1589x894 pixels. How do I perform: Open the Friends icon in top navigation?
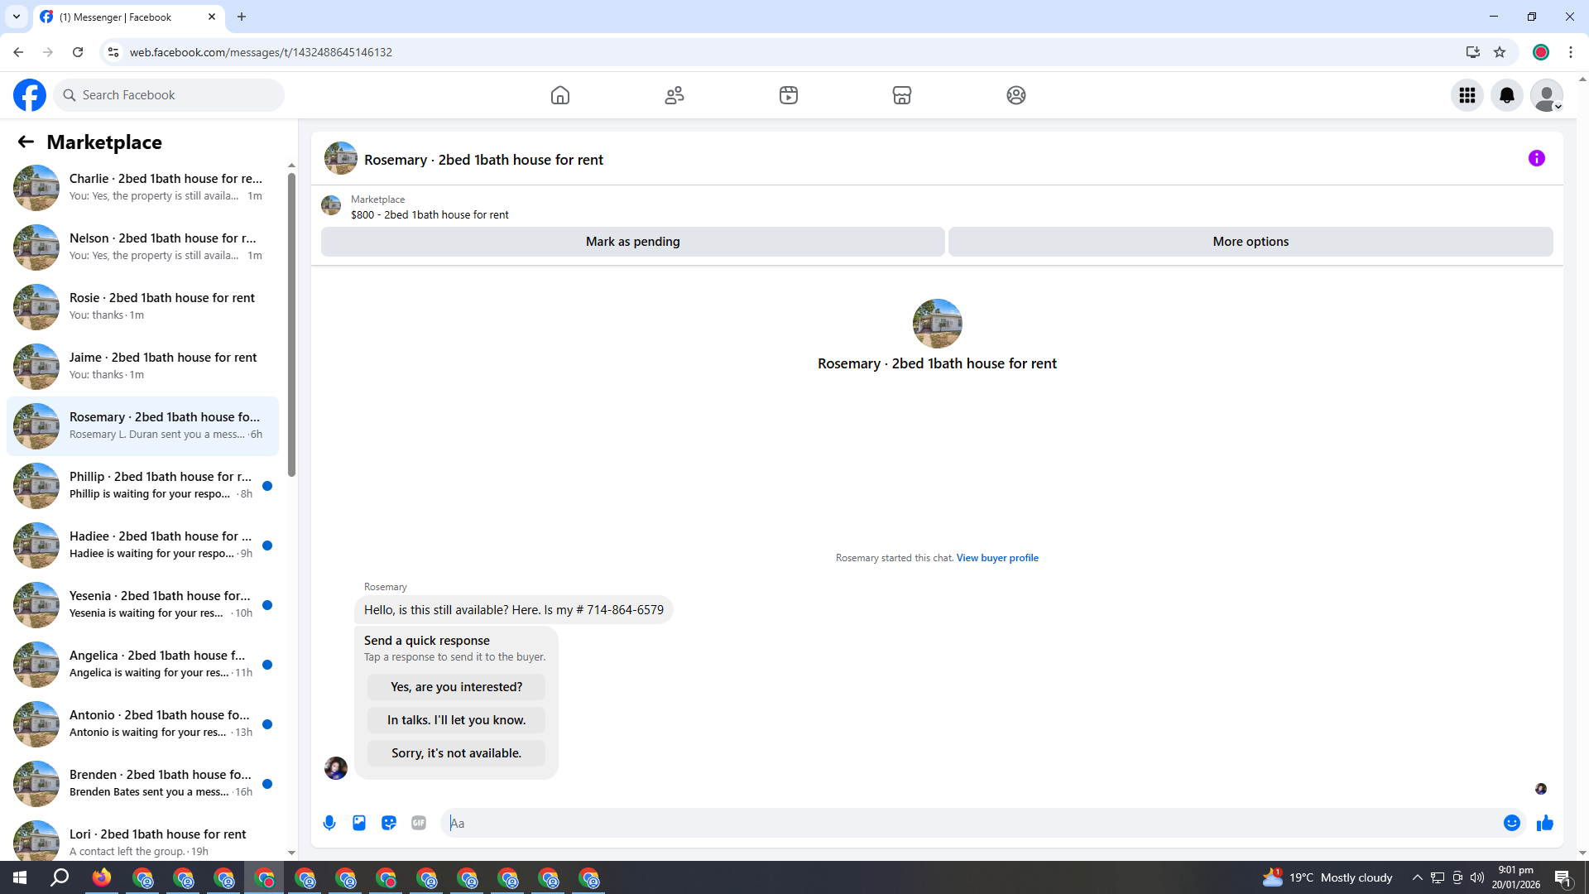[x=674, y=95]
